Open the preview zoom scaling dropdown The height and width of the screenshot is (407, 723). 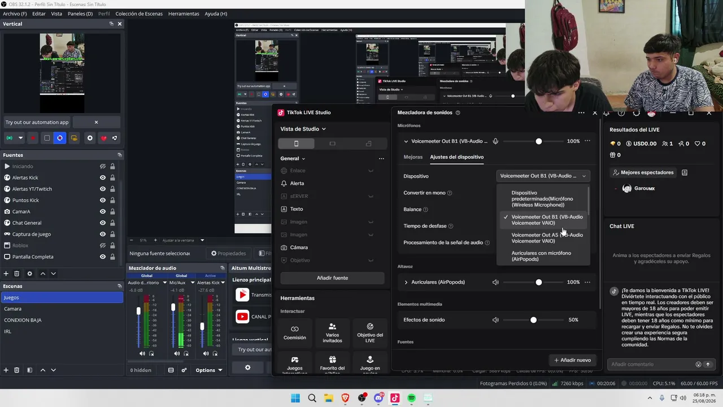(x=202, y=240)
